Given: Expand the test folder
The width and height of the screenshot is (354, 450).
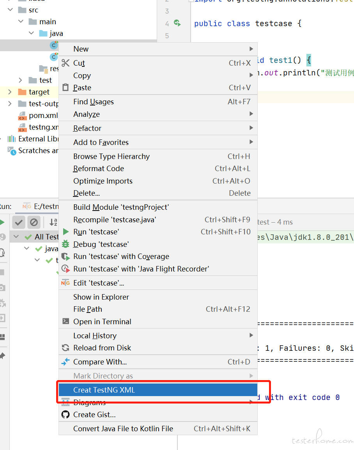Looking at the screenshot, I should (x=20, y=80).
